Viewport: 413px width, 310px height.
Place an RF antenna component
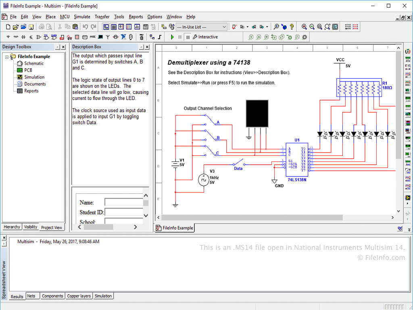[108, 37]
